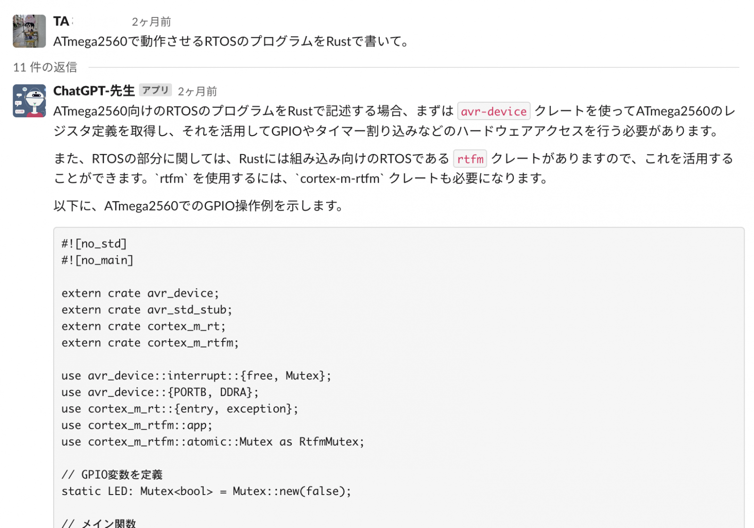Click the ChatGPT-先生 sender name
The image size is (754, 528).
tap(94, 90)
